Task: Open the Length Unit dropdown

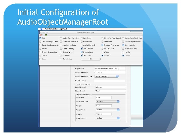Action: [108, 118]
